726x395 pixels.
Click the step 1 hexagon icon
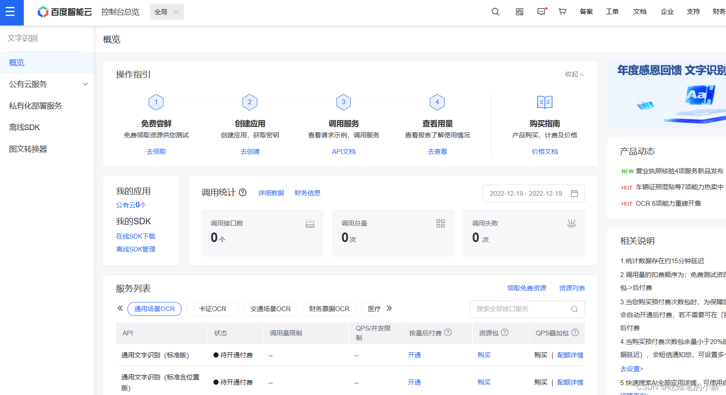click(156, 102)
